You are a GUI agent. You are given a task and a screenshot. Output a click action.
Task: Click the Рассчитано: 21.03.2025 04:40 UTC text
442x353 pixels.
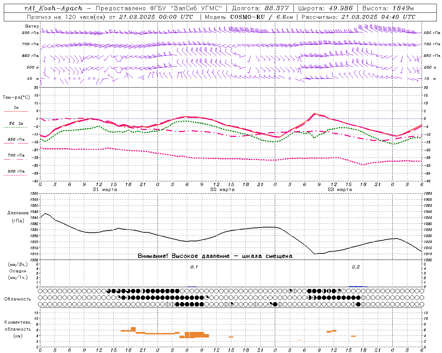pyautogui.click(x=358, y=17)
